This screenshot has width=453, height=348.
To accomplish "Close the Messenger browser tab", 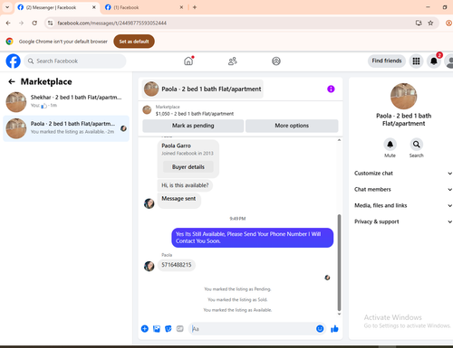I will coord(94,7).
